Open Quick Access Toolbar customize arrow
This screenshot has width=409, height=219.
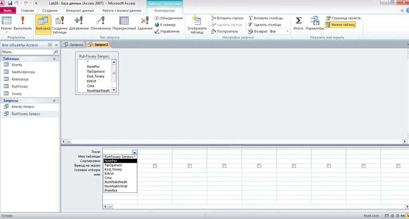pyautogui.click(x=36, y=3)
